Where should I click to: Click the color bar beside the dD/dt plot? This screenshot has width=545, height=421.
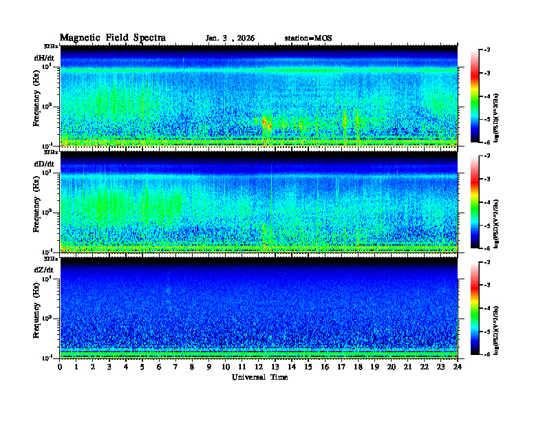475,202
